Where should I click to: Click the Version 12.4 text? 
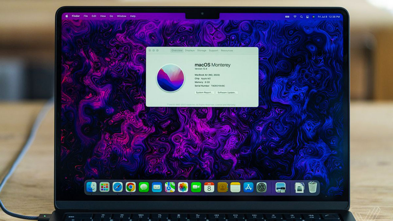201,69
